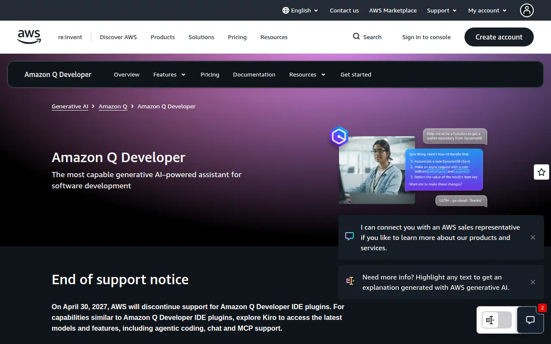Open the user profile avatar icon
Screen dimensions: 551x344
(x=527, y=10)
